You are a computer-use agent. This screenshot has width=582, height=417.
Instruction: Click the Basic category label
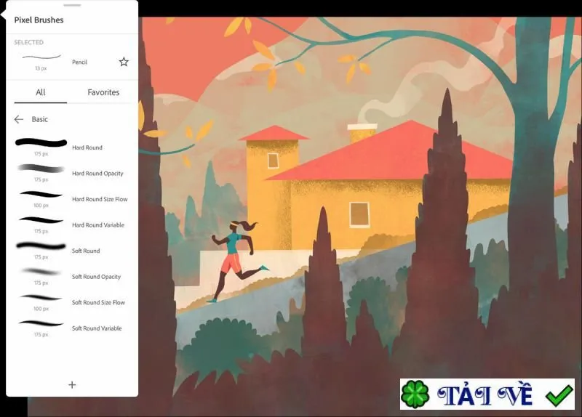40,119
